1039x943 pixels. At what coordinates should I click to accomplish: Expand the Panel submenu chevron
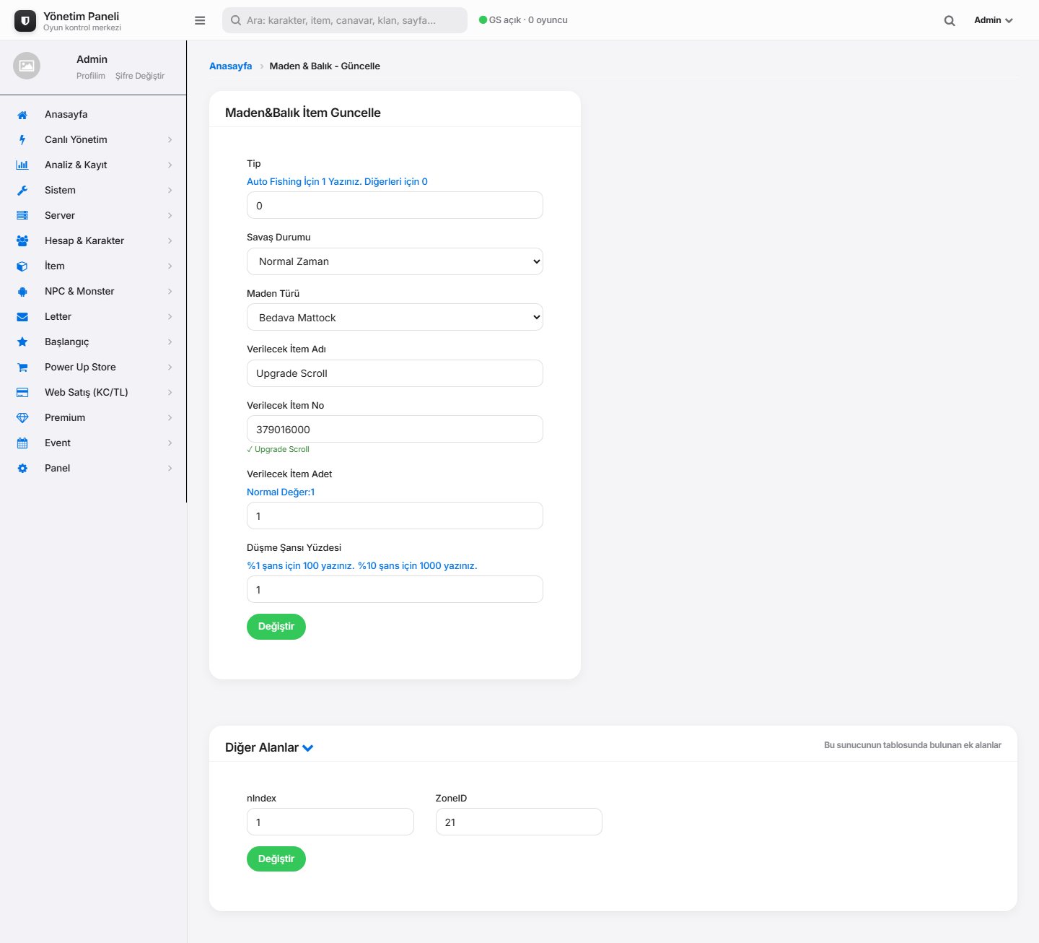coord(170,469)
